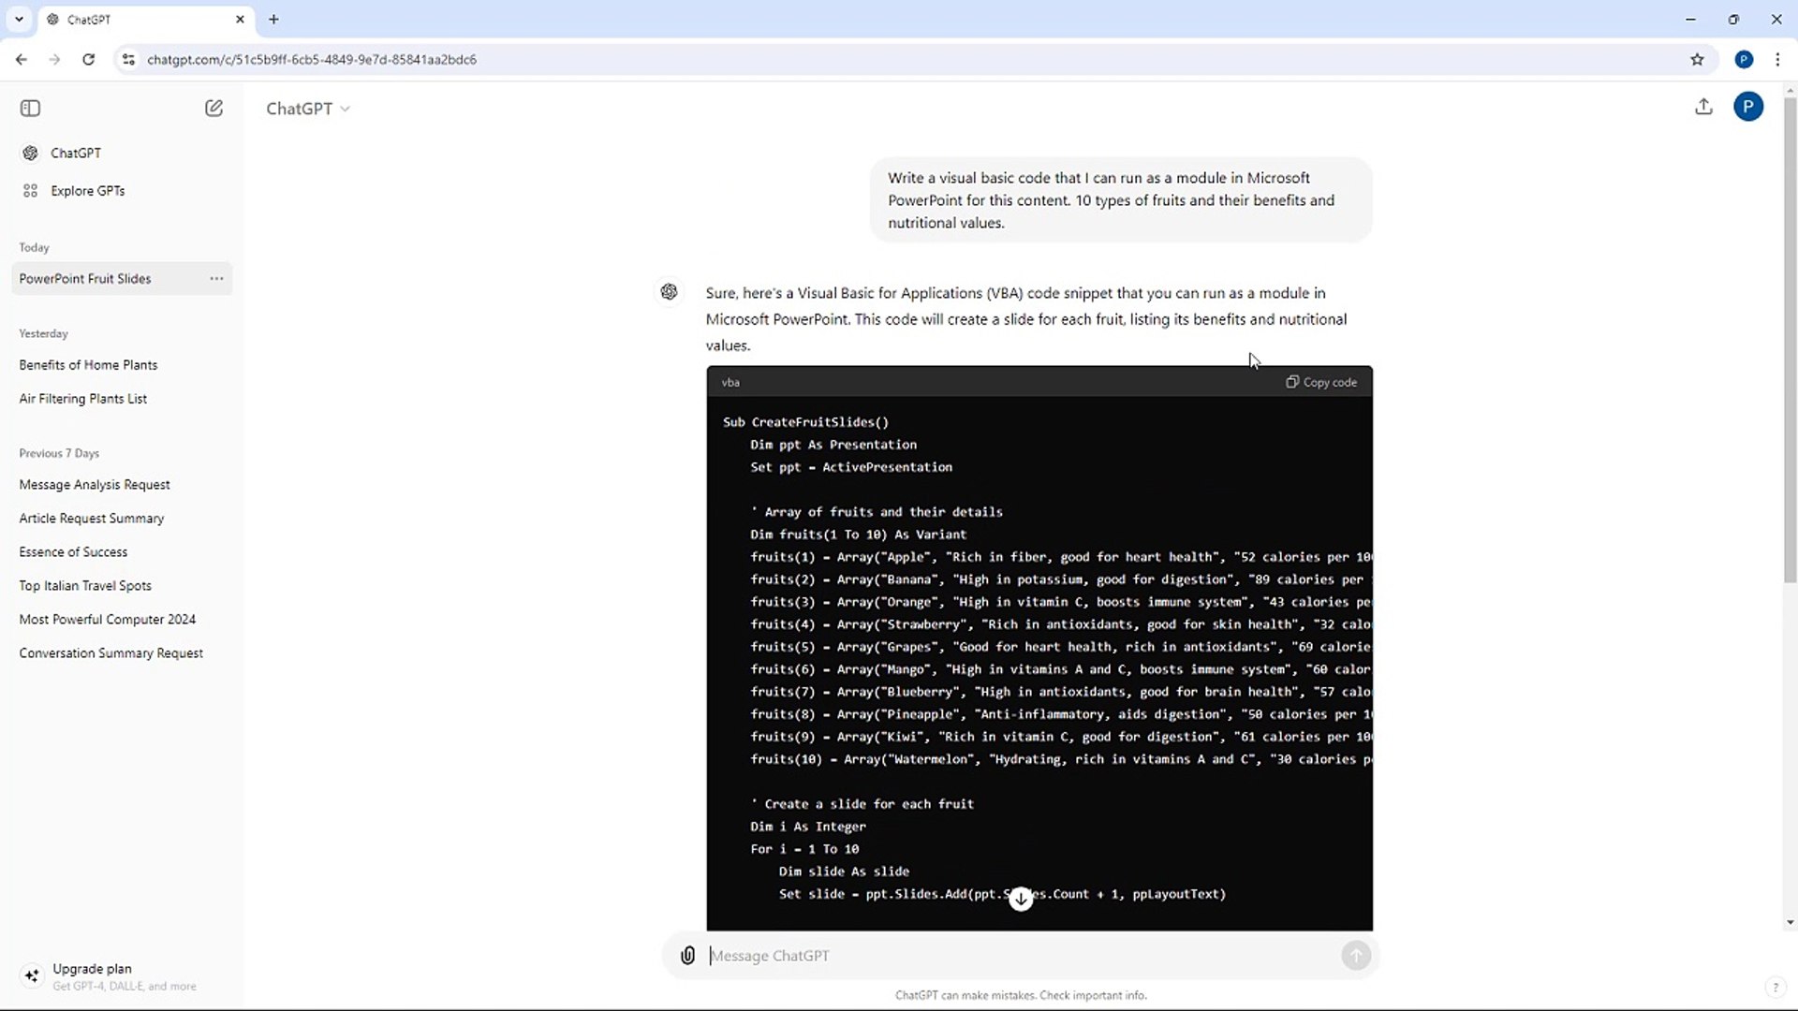Open Chrome three-dot menu

point(1777,60)
